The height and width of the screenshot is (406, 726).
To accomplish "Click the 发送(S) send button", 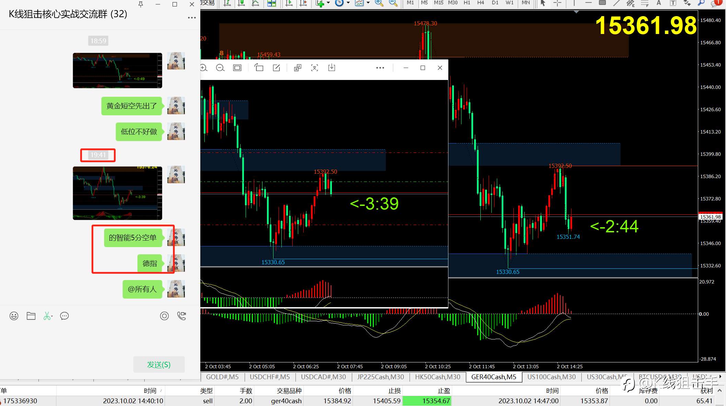I will [159, 364].
